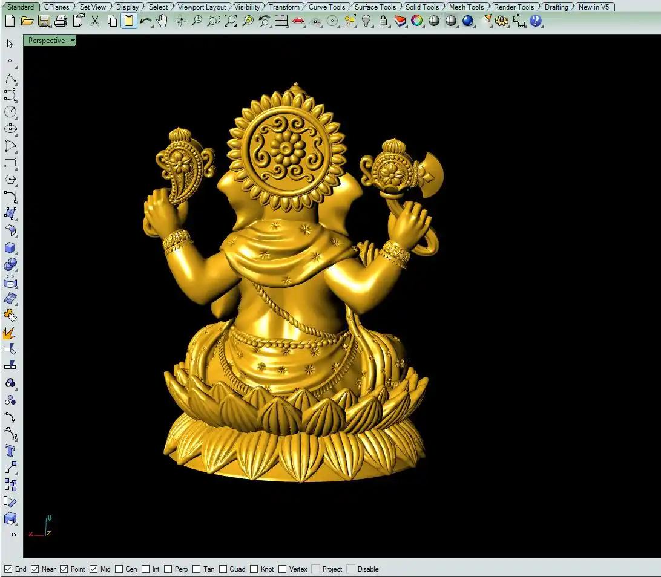Uncheck the End object snap
The width and height of the screenshot is (661, 577).
8,569
